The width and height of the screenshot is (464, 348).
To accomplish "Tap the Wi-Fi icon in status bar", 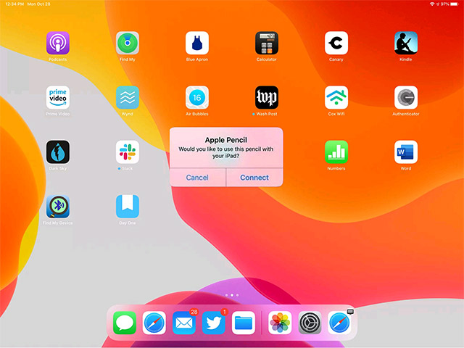I will point(432,4).
